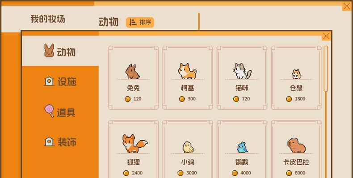Switch to the 道具 items tab
This screenshot has width=353, height=178.
coord(60,111)
